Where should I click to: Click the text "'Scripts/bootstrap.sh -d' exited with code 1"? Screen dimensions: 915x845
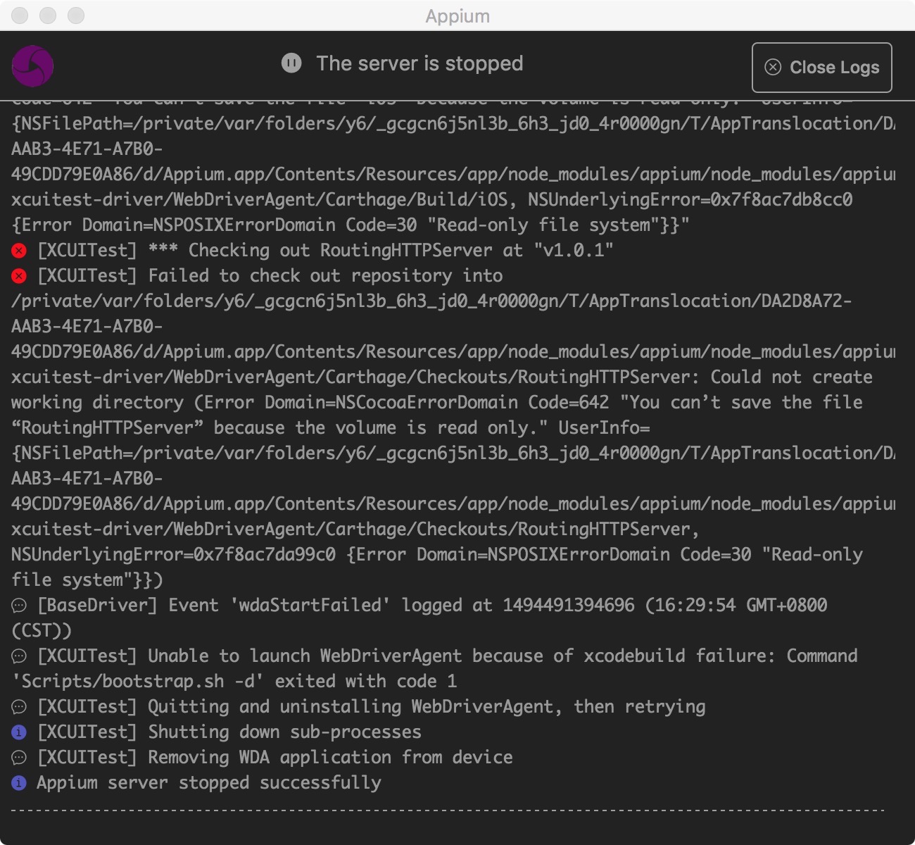[x=234, y=682]
